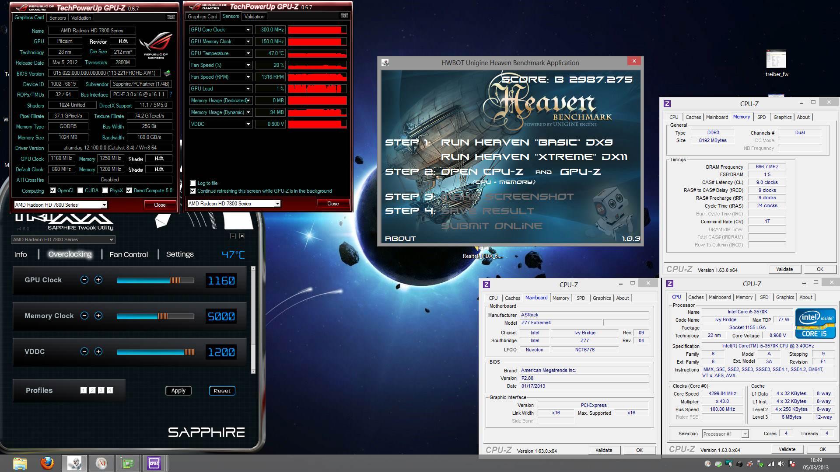This screenshot has width=840, height=472.
Task: Click Apply in TriXX overclocking panel
Action: [x=178, y=391]
